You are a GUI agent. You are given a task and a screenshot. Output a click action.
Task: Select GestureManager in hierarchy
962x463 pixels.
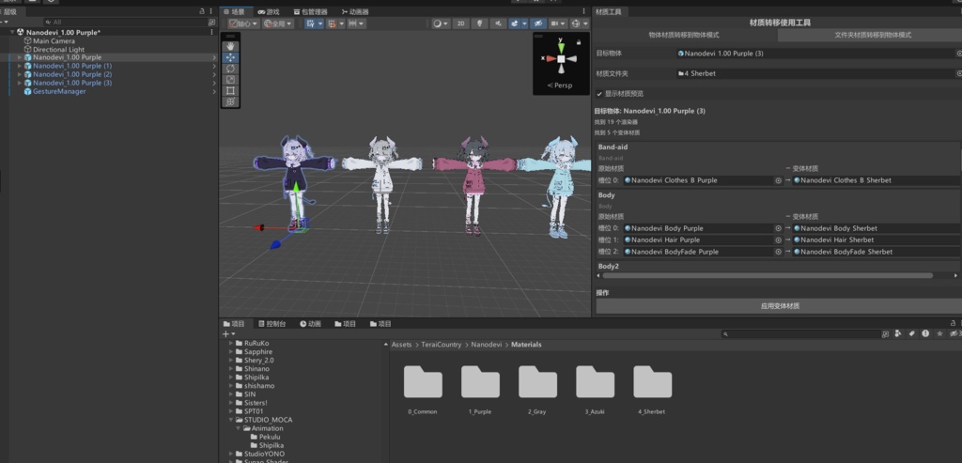59,91
